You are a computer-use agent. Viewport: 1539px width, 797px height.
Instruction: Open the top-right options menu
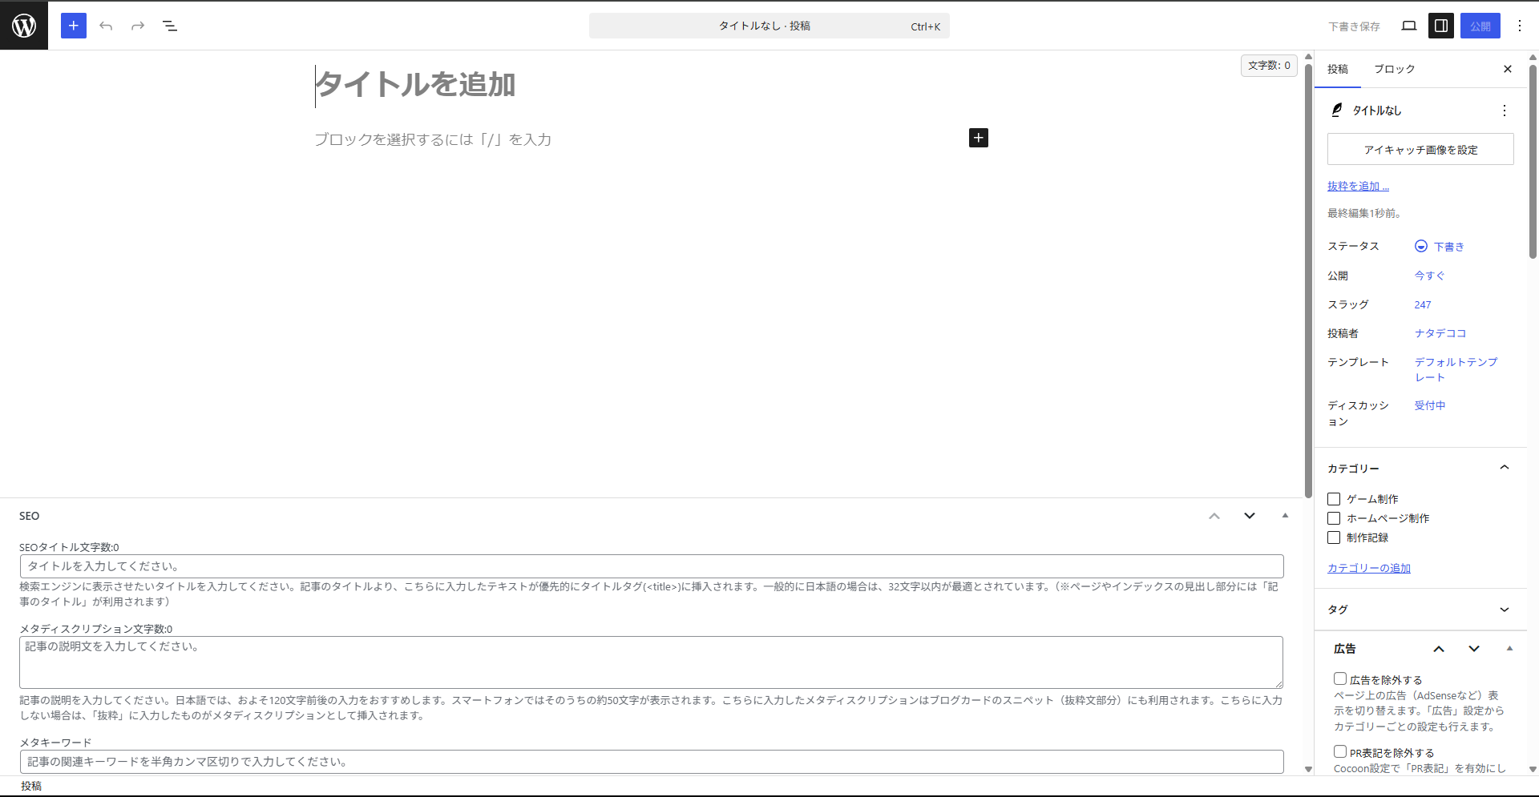point(1519,26)
